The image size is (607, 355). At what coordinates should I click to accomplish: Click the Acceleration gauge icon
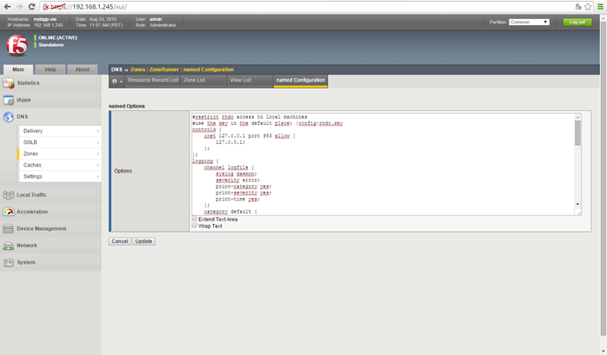9,212
